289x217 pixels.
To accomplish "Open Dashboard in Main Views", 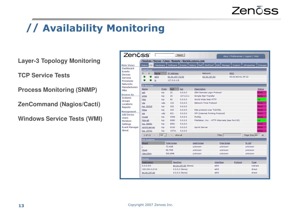I will [128, 68].
